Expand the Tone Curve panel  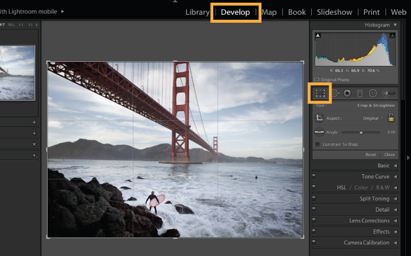coord(395,177)
